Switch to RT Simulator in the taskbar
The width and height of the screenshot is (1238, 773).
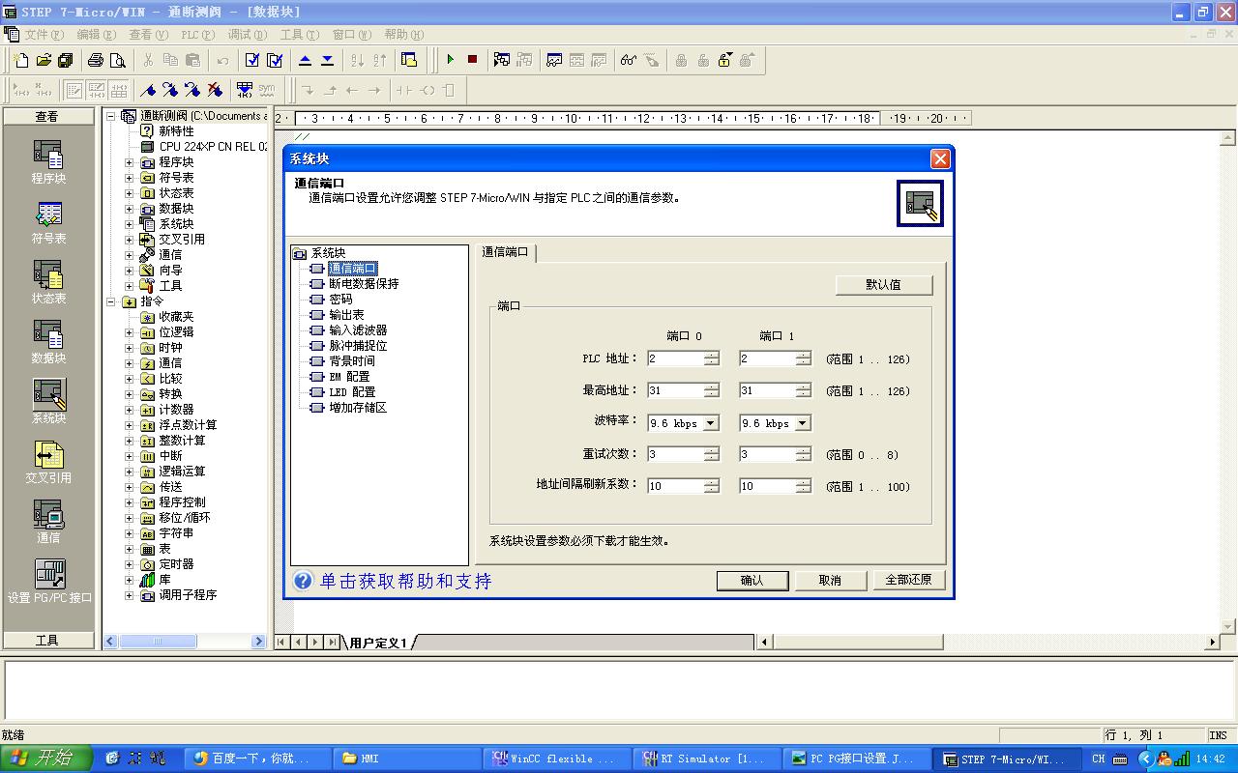coord(705,759)
